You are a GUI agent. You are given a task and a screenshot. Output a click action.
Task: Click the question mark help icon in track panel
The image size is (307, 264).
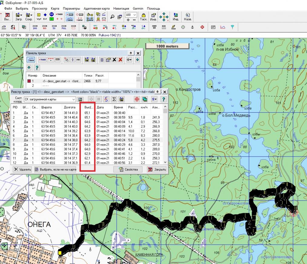[x=37, y=68]
